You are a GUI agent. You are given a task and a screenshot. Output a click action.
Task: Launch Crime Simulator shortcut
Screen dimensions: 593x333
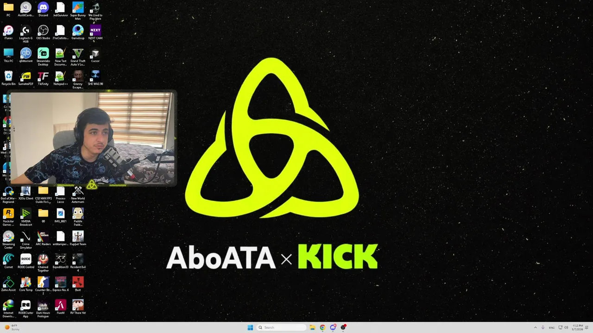point(26,240)
